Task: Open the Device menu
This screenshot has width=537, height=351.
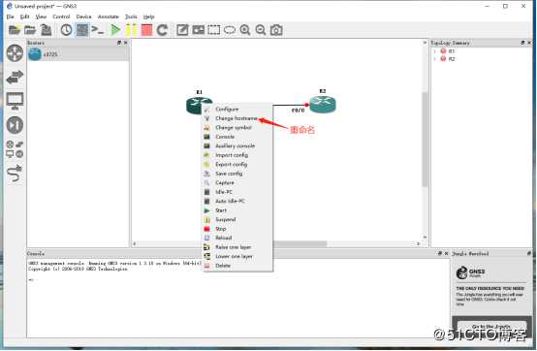Action: tap(83, 16)
